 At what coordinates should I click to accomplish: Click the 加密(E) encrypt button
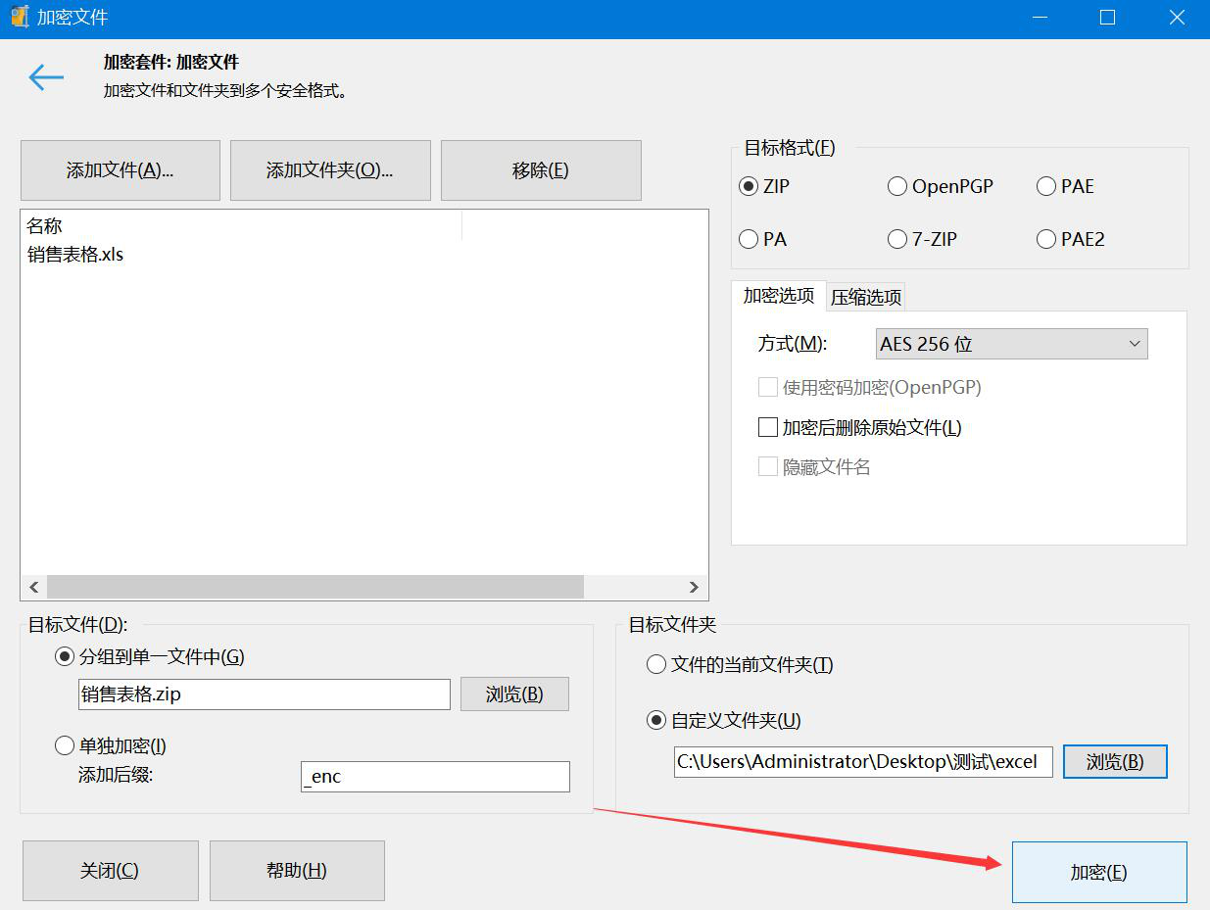point(1098,873)
